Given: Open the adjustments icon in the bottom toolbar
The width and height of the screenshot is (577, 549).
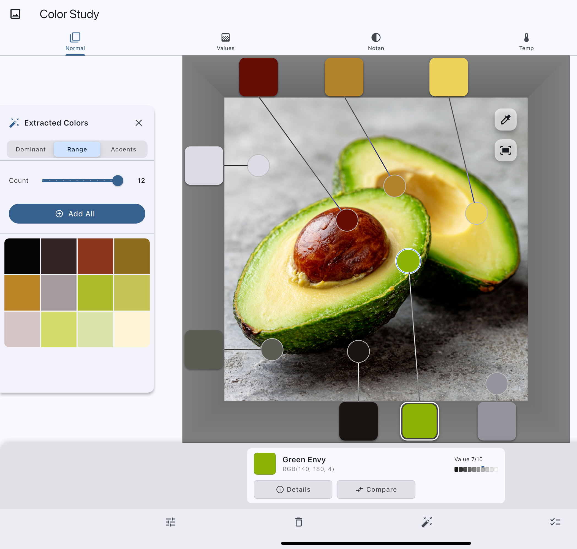Looking at the screenshot, I should [x=171, y=522].
